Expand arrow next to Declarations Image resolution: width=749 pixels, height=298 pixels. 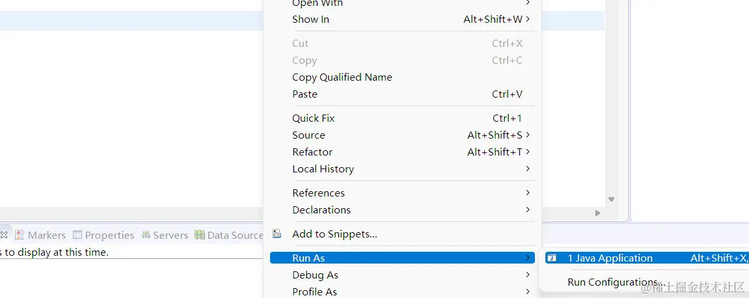pyautogui.click(x=528, y=210)
